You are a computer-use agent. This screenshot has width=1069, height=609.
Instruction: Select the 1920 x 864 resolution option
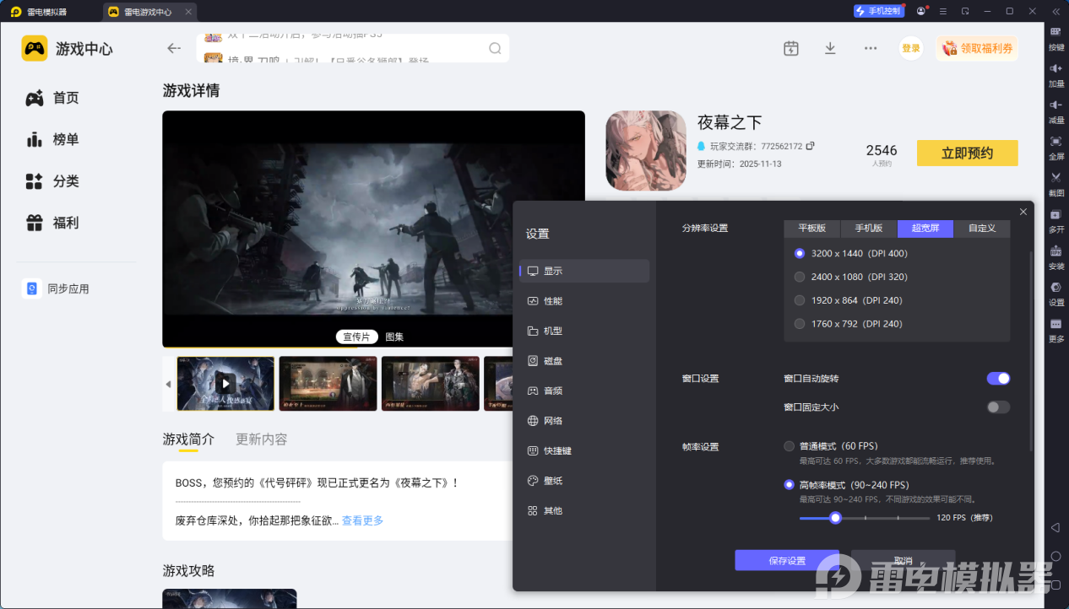[x=800, y=300]
